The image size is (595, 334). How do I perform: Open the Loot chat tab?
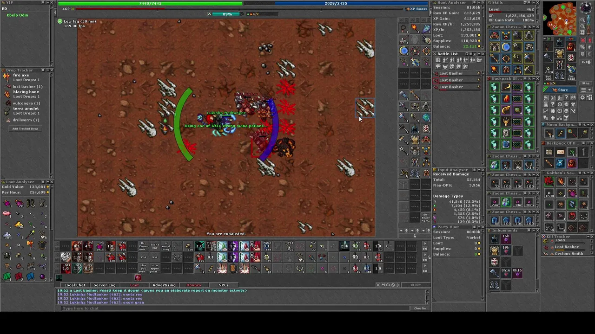coord(134,285)
